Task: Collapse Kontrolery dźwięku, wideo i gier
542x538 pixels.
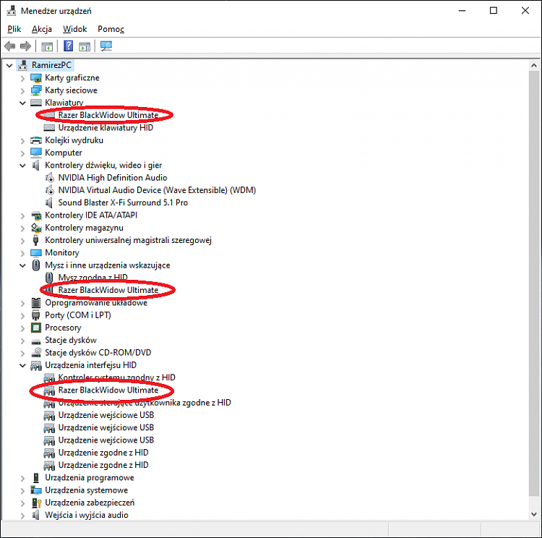Action: [x=22, y=166]
